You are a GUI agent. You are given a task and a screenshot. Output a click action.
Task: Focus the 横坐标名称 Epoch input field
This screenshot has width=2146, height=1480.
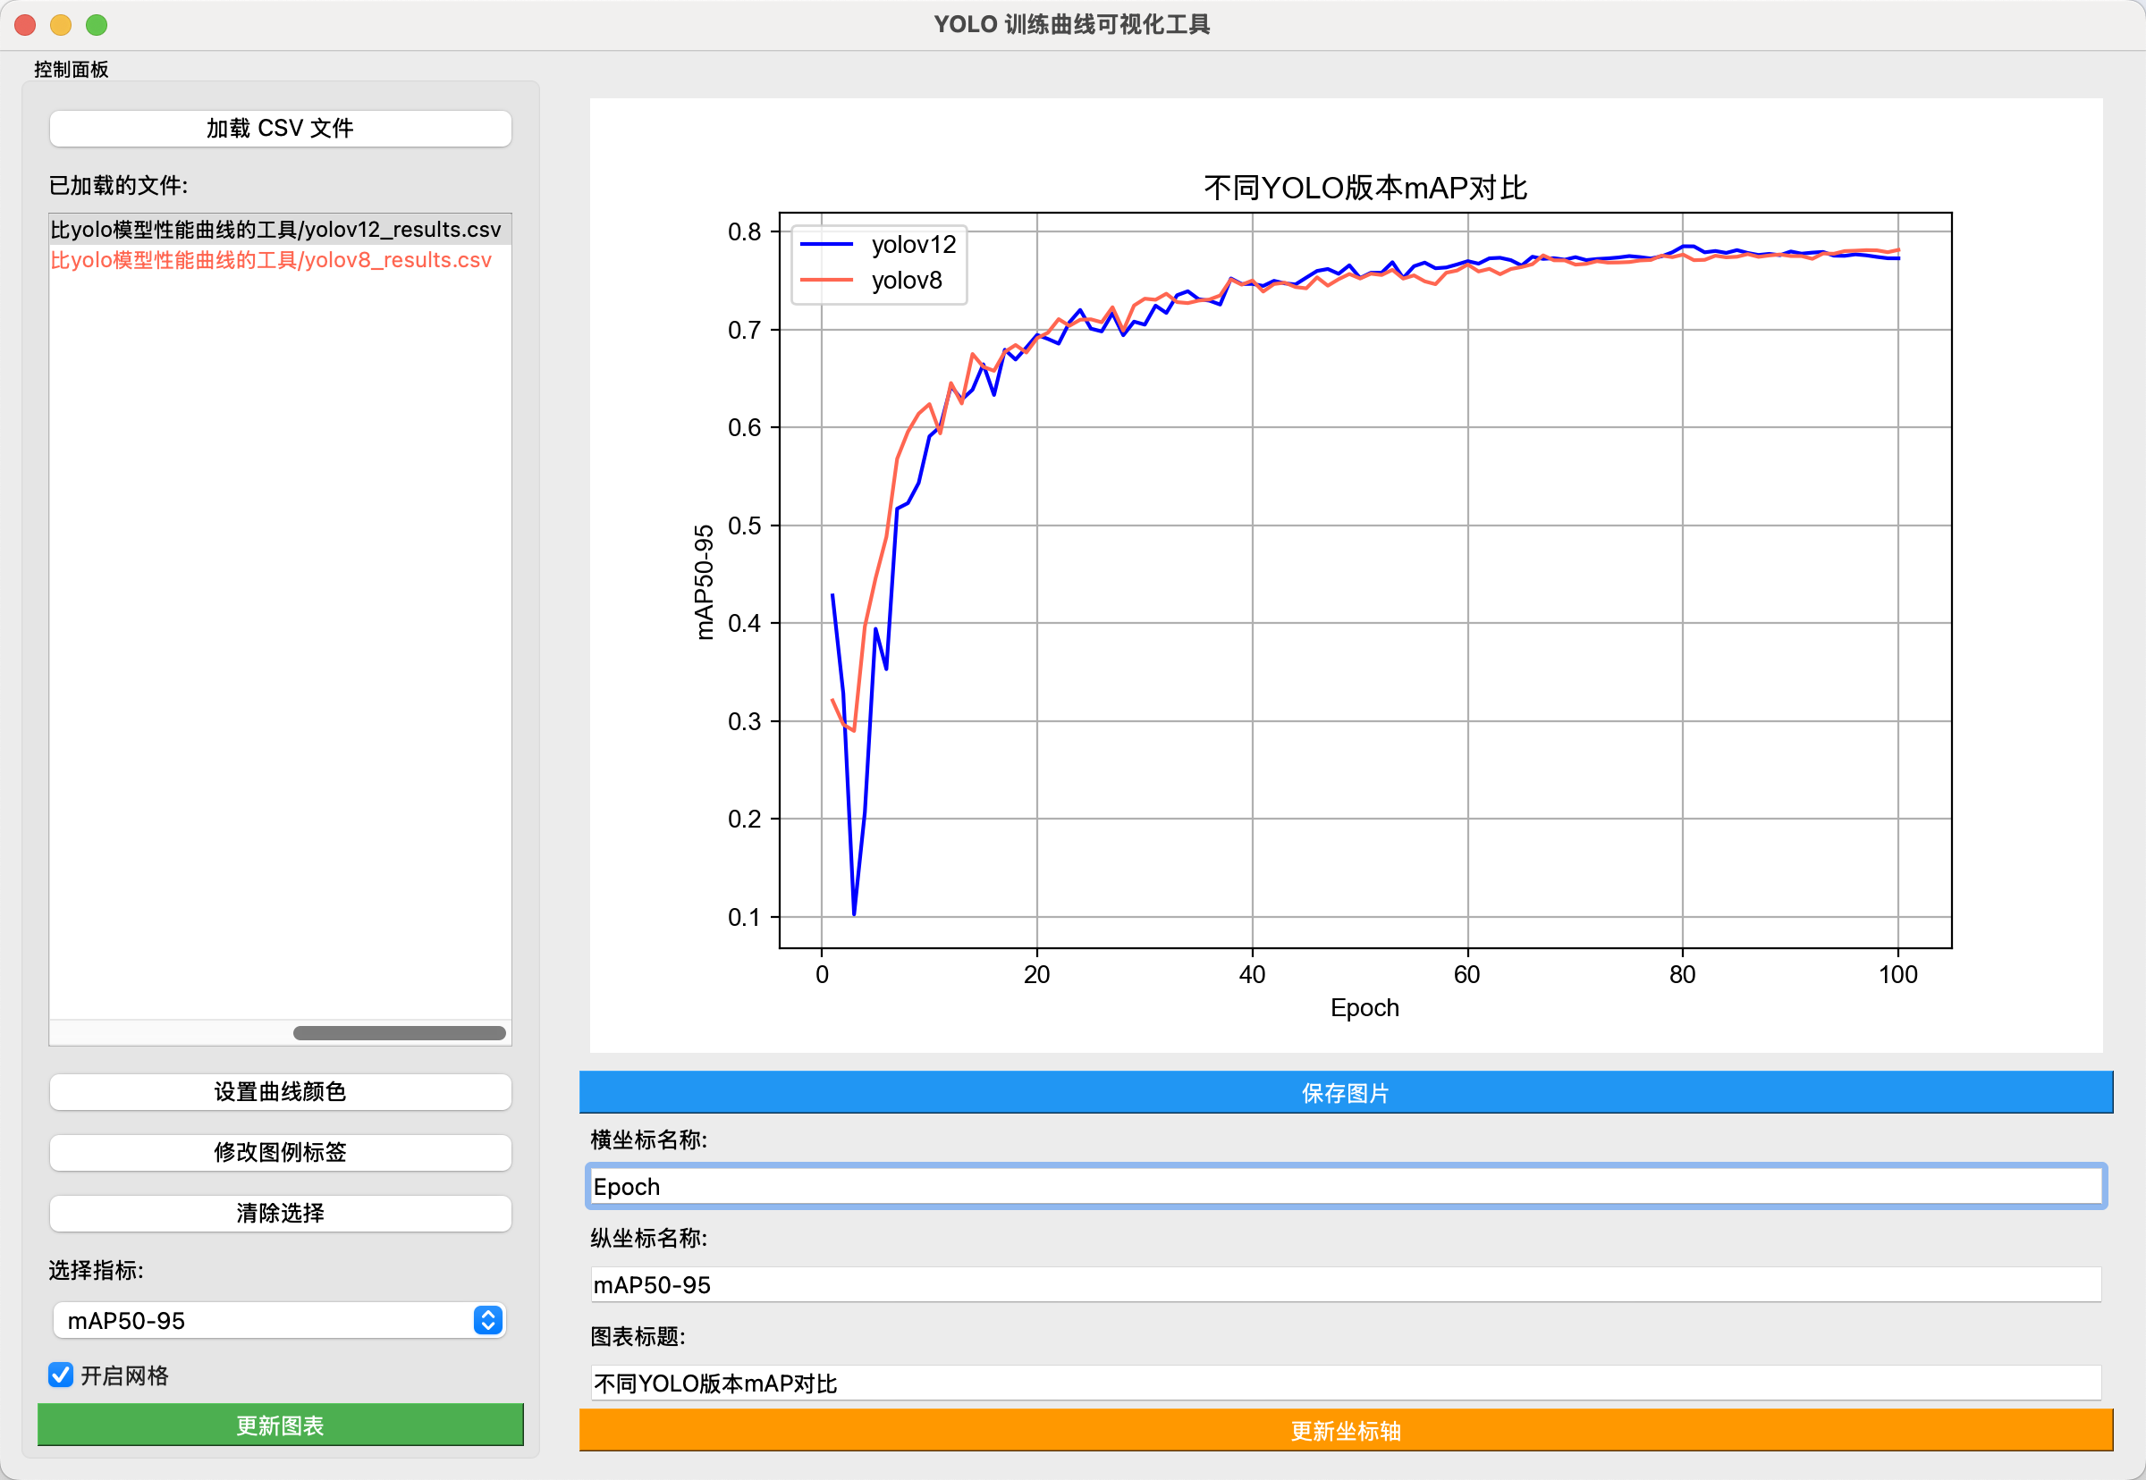pyautogui.click(x=1345, y=1186)
